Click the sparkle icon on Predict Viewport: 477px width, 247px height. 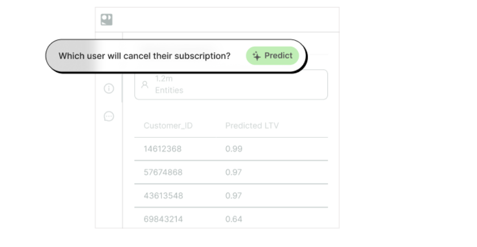(256, 56)
